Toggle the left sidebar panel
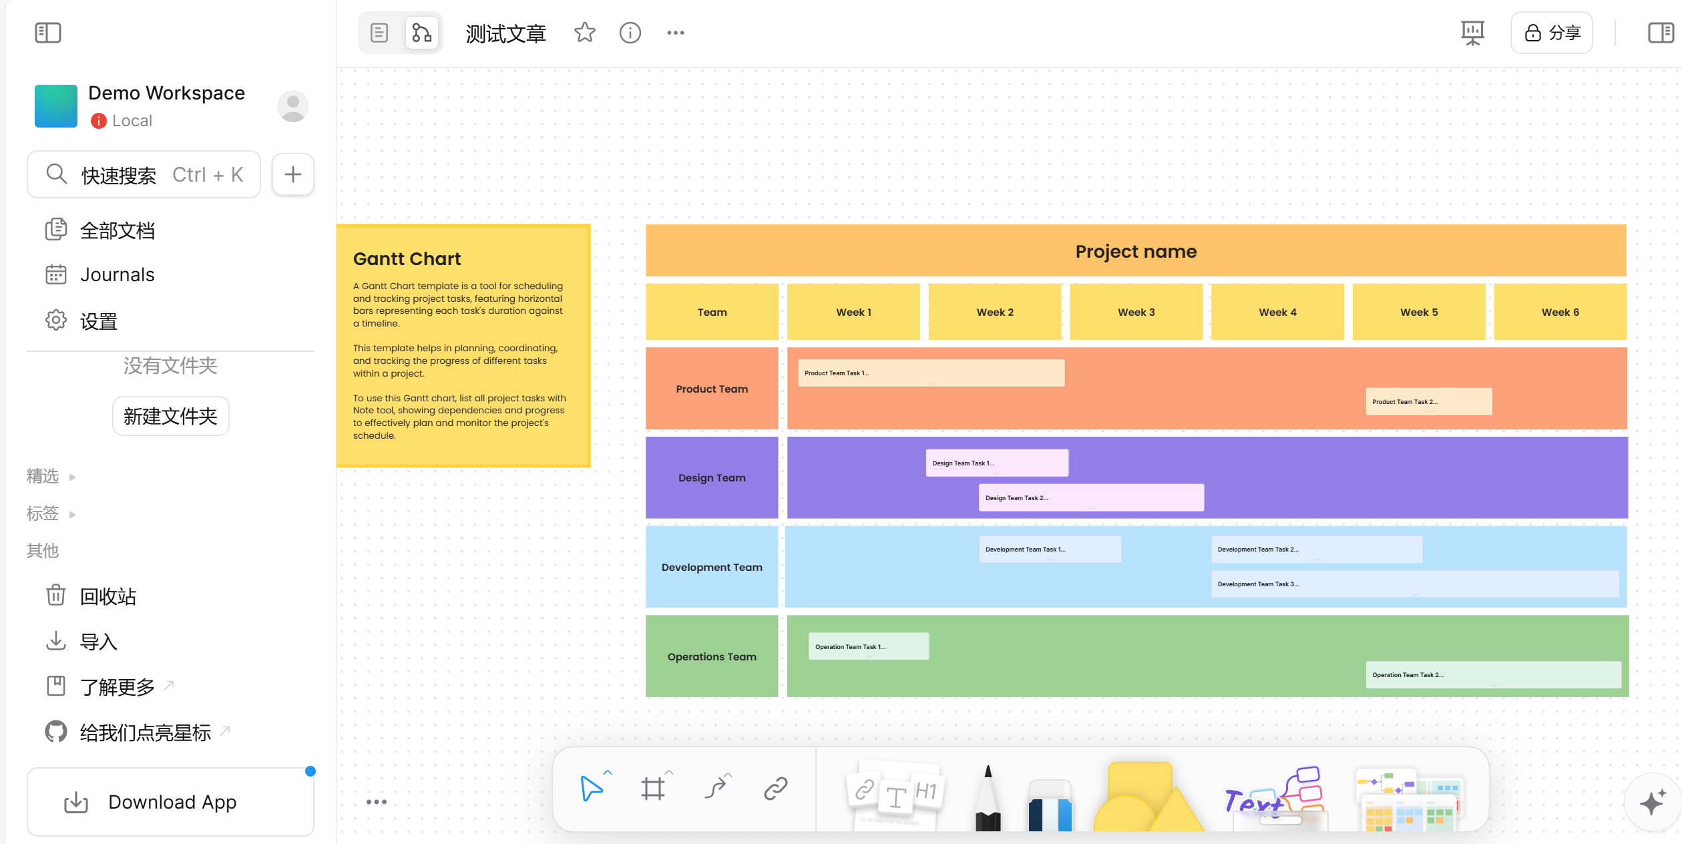This screenshot has height=844, width=1682. [48, 33]
